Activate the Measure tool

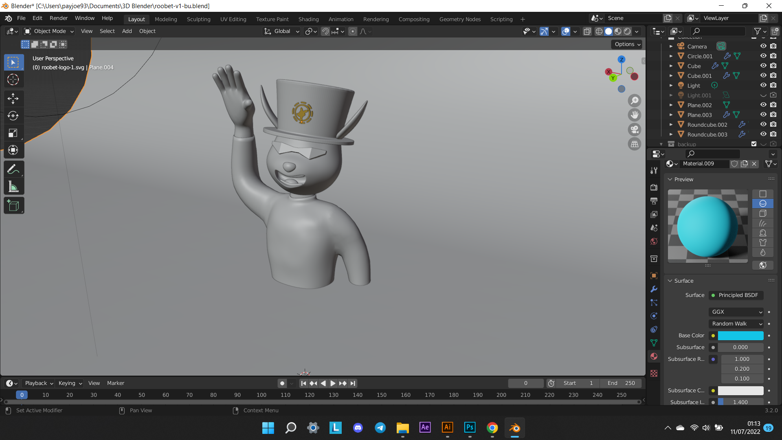coord(13,187)
